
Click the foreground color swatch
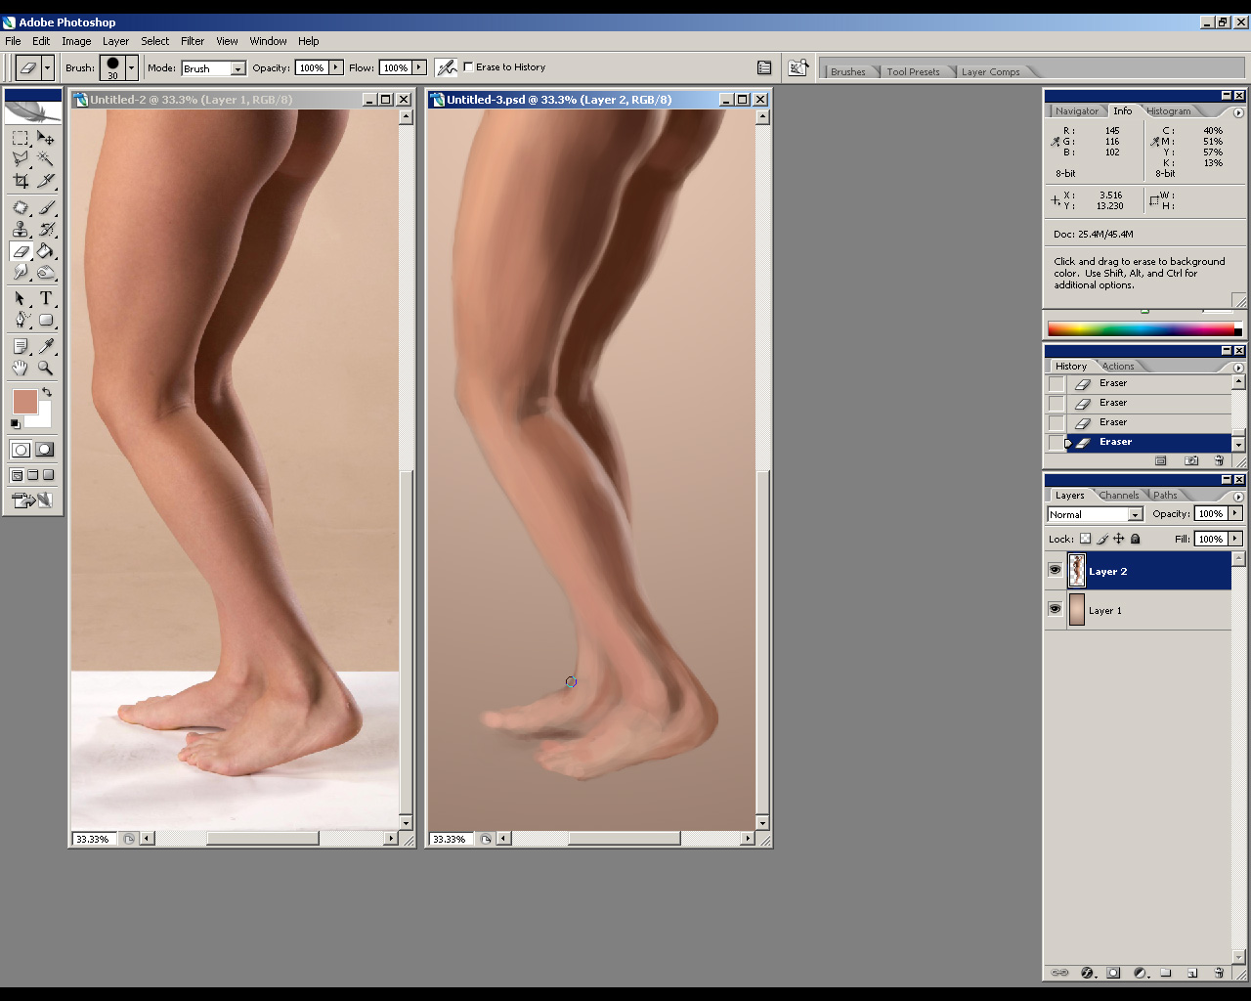pyautogui.click(x=24, y=402)
